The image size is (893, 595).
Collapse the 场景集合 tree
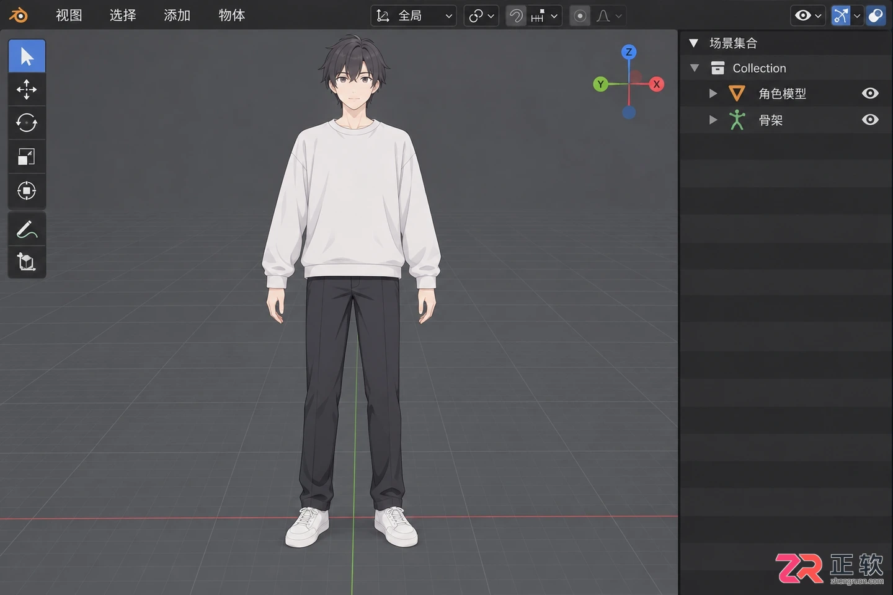tap(694, 43)
